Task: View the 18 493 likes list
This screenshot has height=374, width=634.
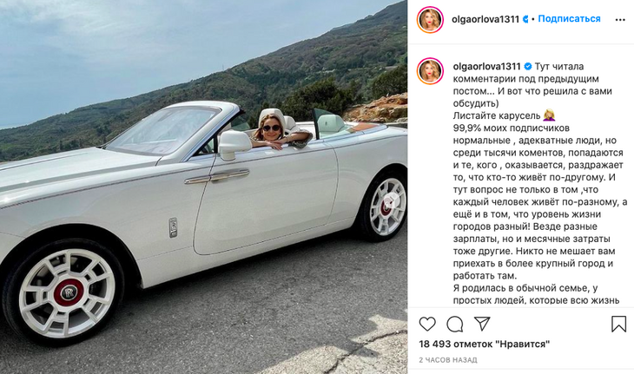Action: 484,344
